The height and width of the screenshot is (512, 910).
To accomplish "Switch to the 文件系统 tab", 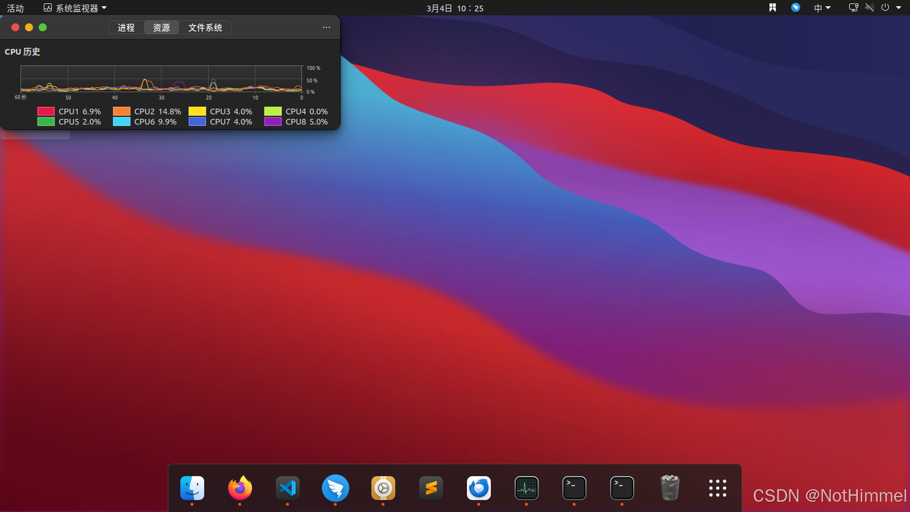I will (205, 27).
